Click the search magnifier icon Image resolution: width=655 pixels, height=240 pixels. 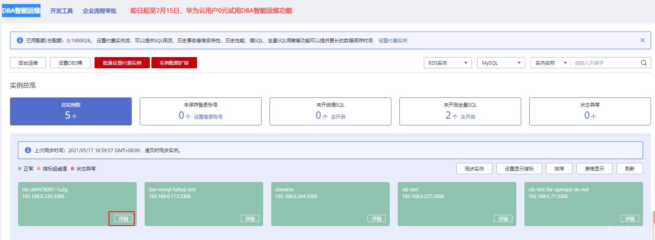point(644,63)
